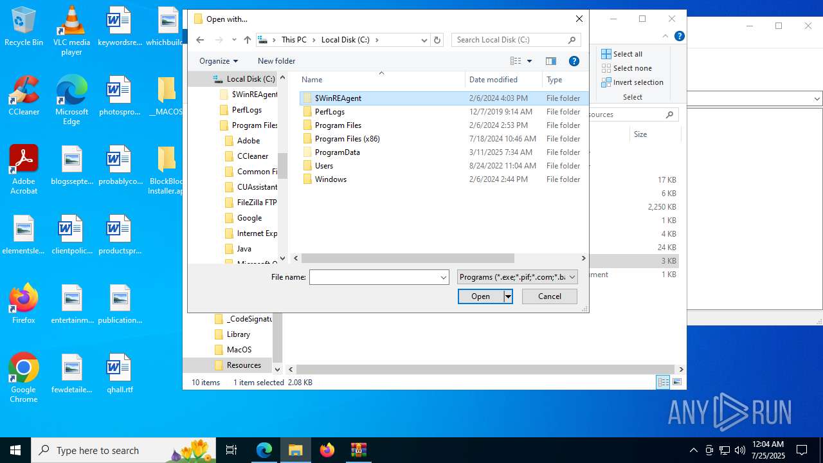
Task: Click Select none in Explorer ribbon
Action: 627,68
